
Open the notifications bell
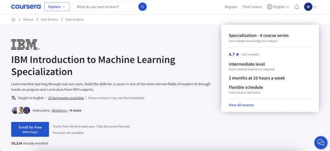tap(297, 7)
